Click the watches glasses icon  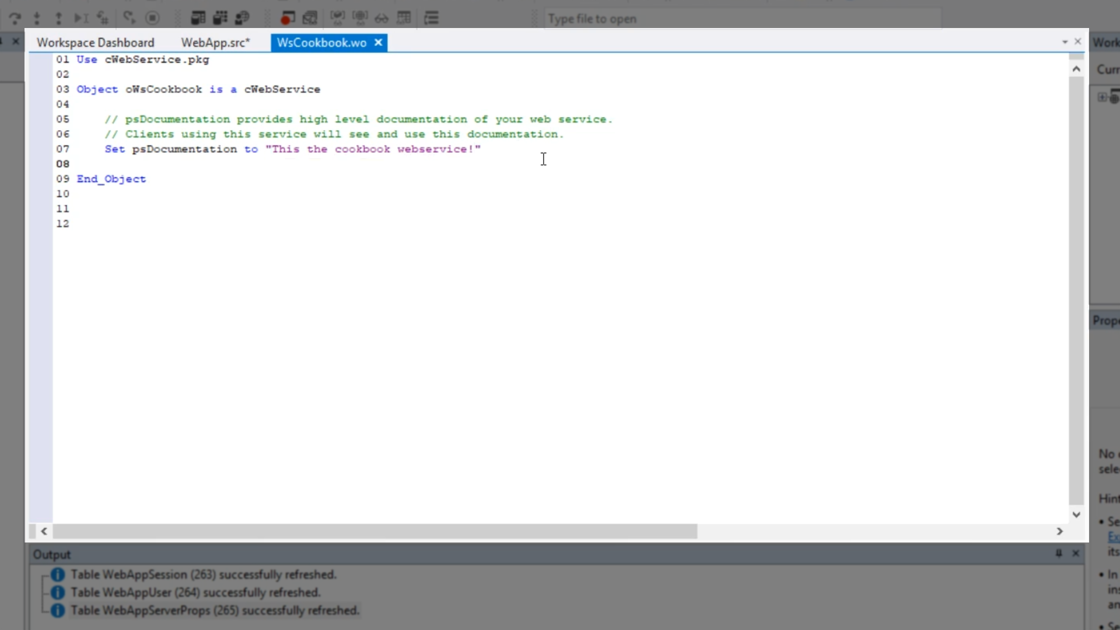tap(381, 18)
